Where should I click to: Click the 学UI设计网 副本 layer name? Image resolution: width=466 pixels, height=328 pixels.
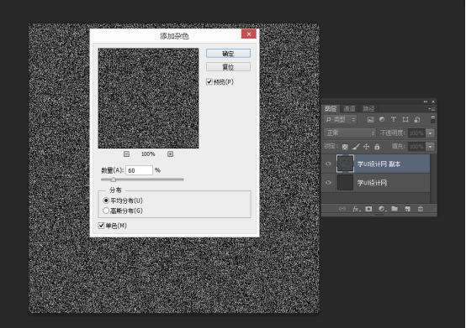pos(379,164)
